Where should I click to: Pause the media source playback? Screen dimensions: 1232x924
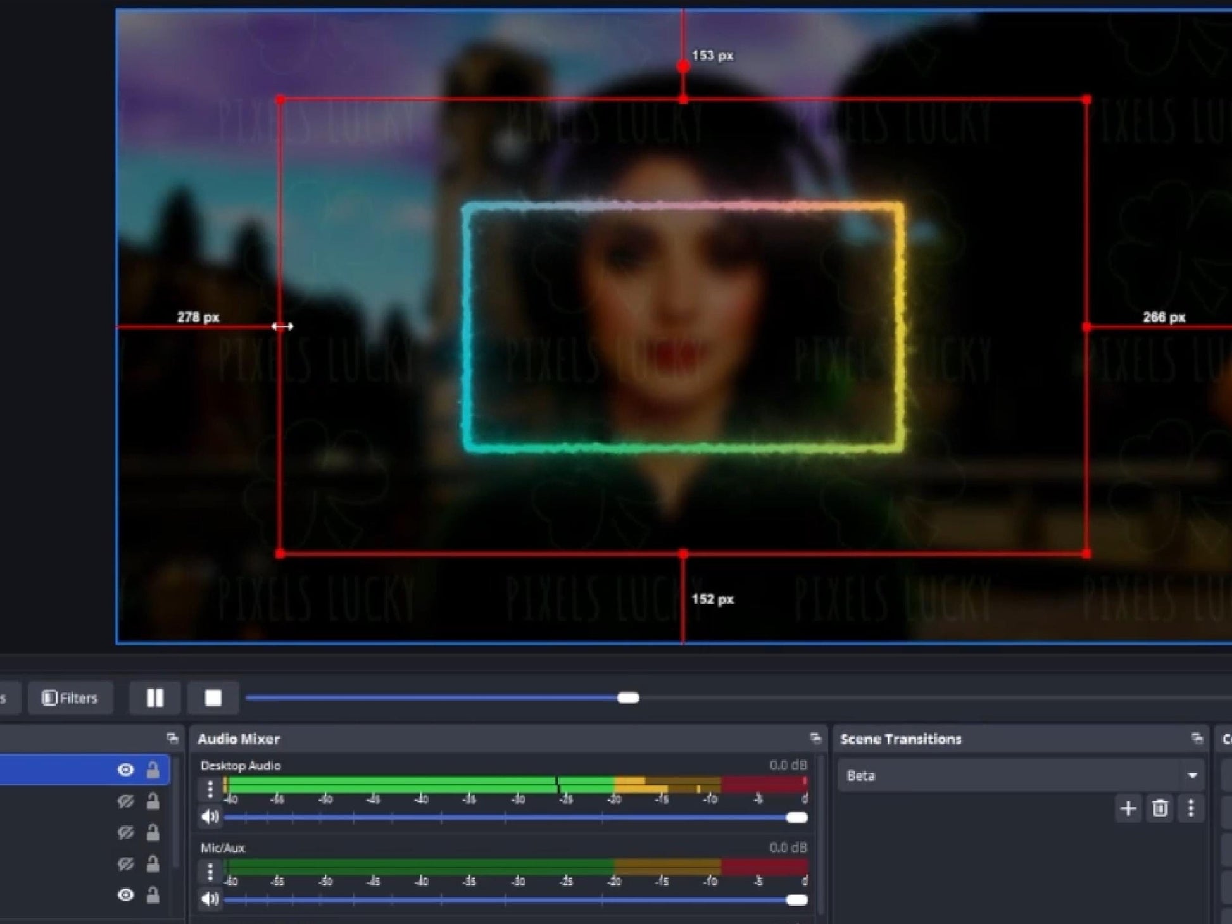(155, 697)
